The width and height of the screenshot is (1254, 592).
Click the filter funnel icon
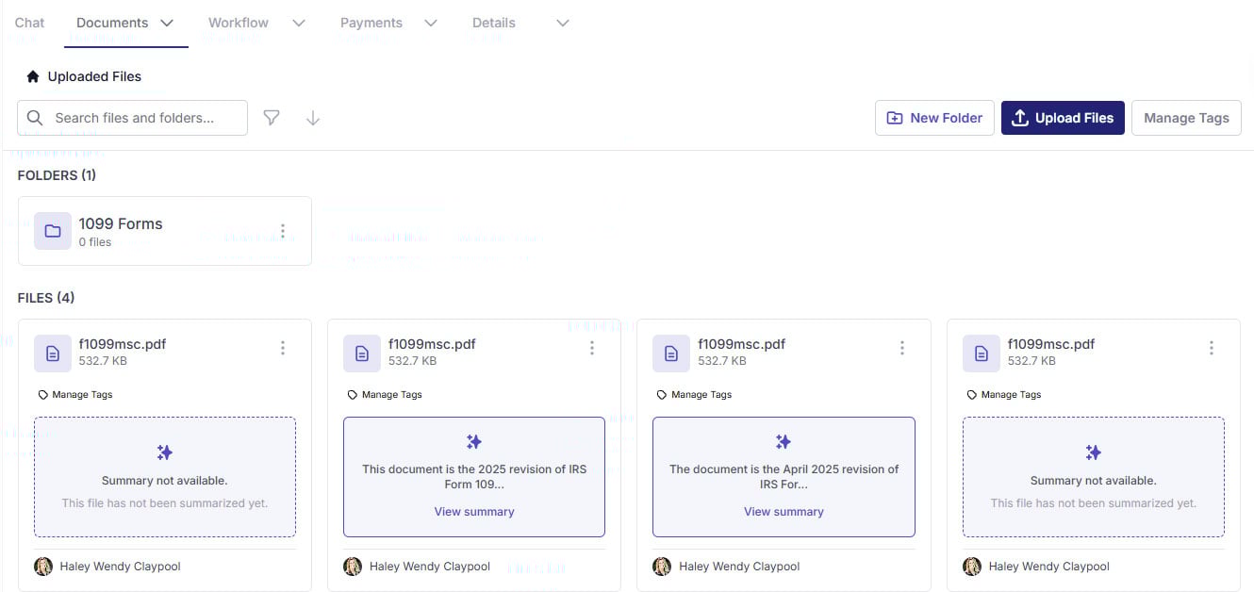point(272,118)
